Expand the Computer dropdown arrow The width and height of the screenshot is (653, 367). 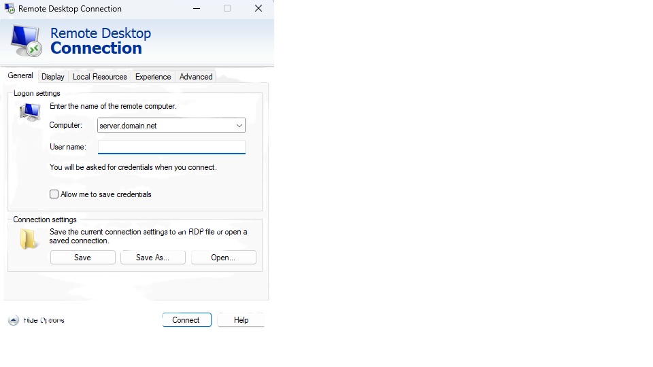[239, 125]
